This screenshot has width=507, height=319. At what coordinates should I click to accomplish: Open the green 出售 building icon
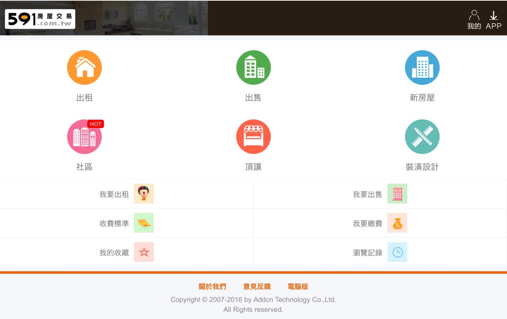[253, 67]
